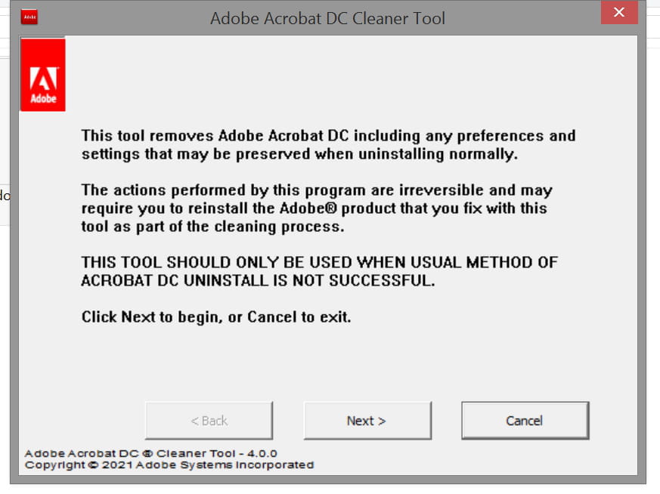Click the background window behind dialog's left edge

[5, 196]
